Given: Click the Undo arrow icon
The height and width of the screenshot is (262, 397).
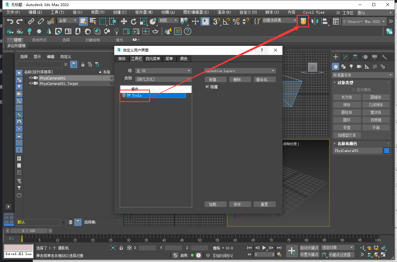Looking at the screenshot, I should [10, 21].
